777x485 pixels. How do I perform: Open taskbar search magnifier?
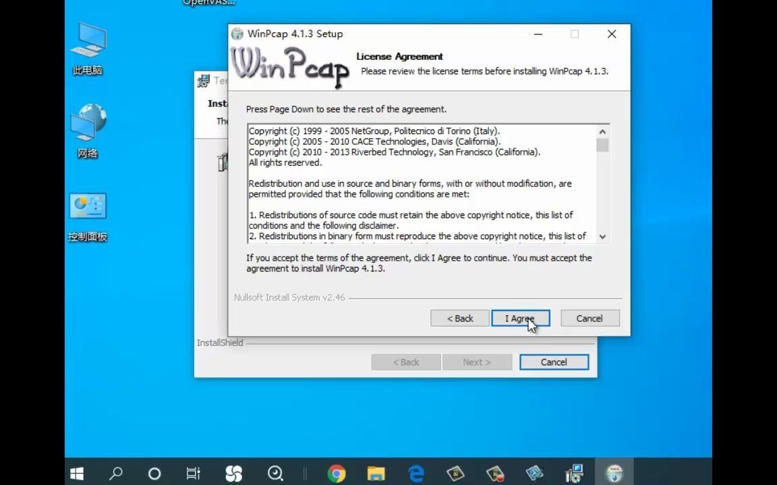pyautogui.click(x=115, y=474)
